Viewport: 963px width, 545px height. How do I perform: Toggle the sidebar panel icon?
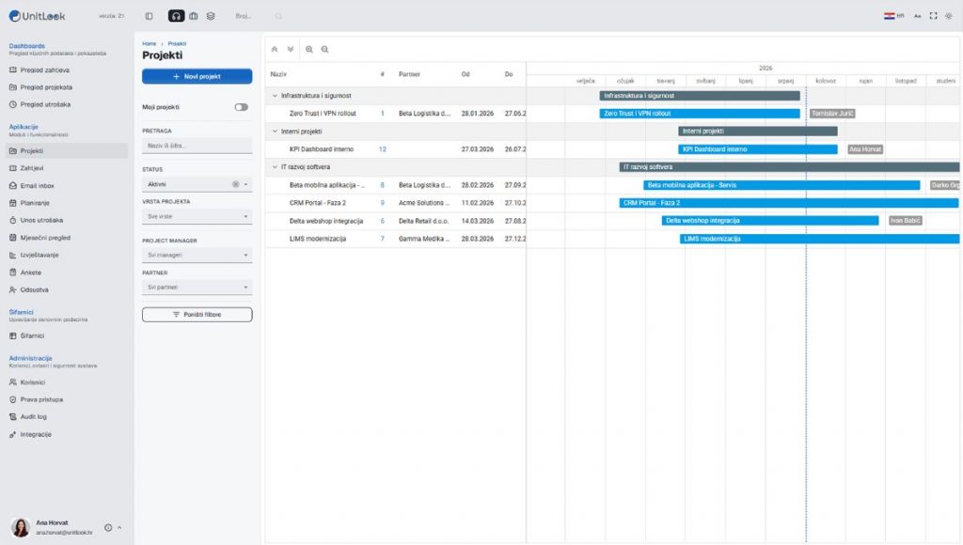(149, 16)
